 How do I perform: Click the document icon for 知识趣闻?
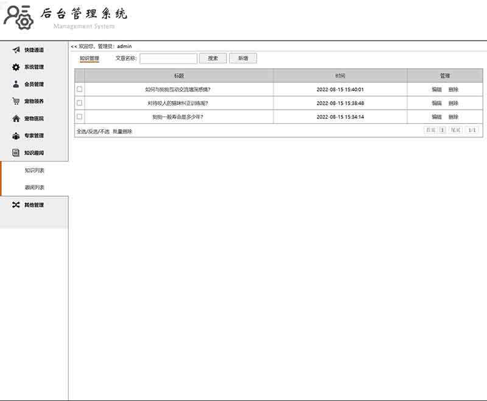point(16,152)
